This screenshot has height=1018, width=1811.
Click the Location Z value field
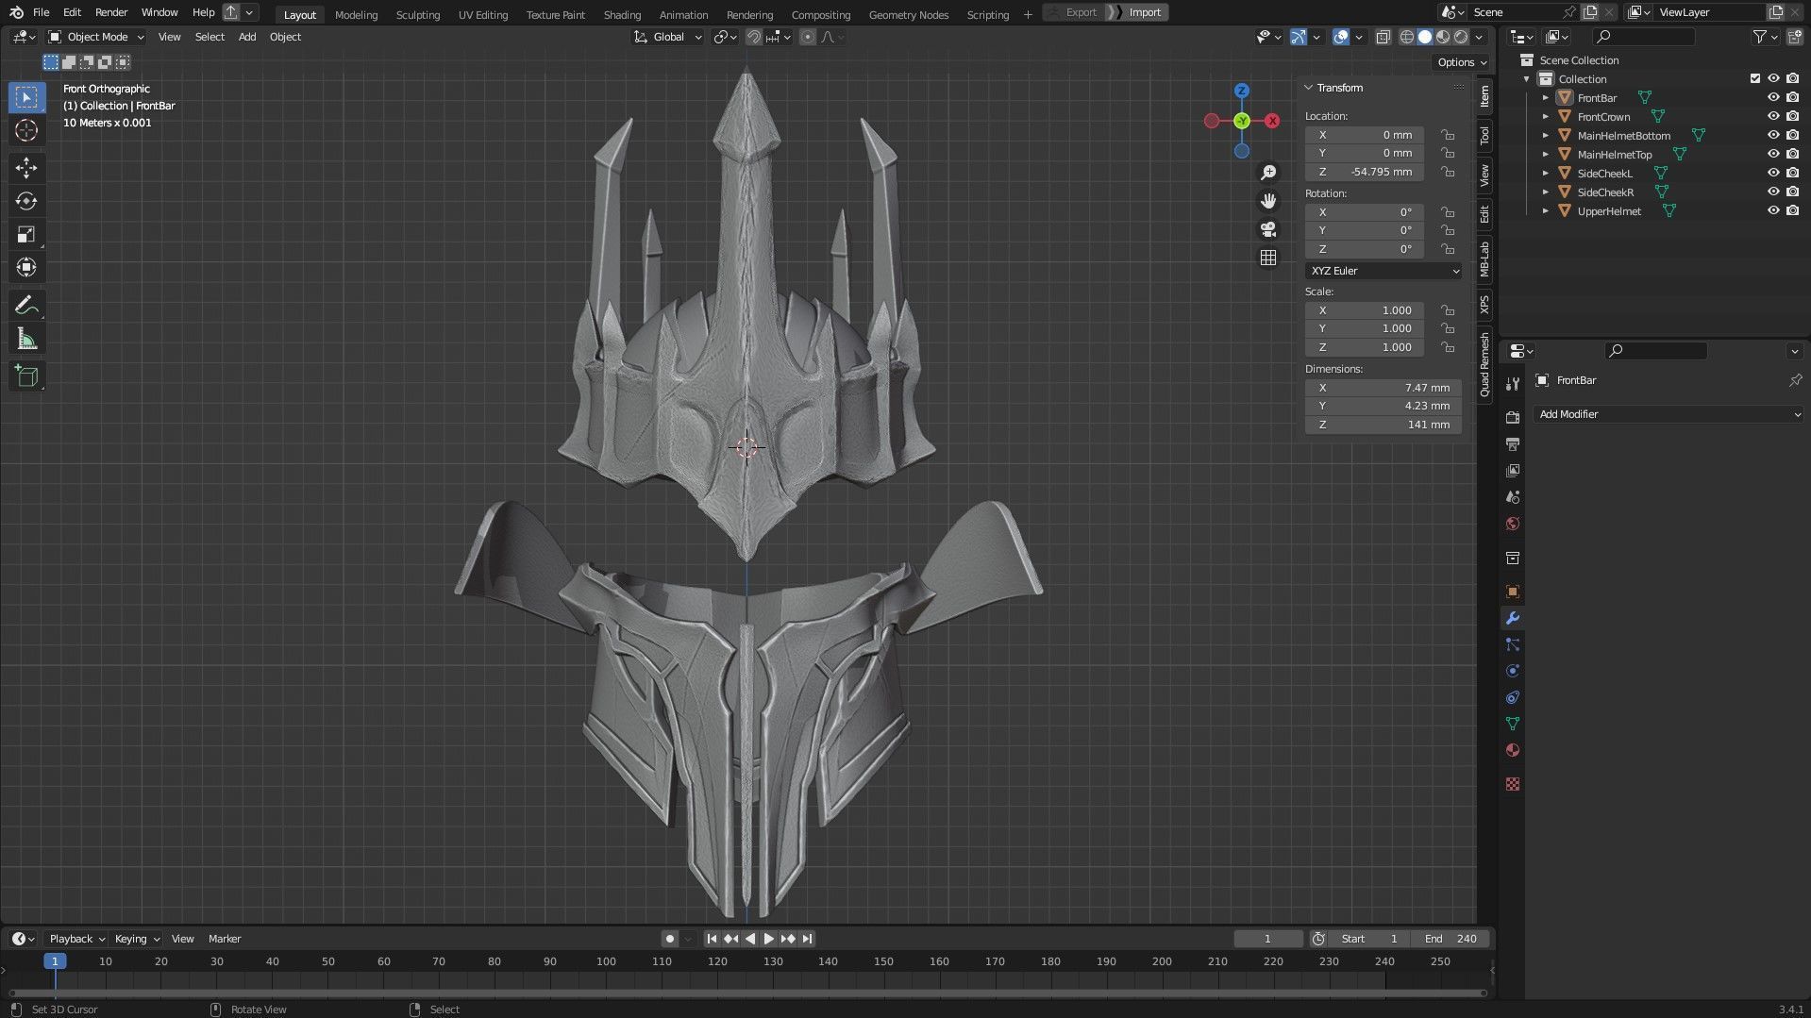click(1365, 172)
